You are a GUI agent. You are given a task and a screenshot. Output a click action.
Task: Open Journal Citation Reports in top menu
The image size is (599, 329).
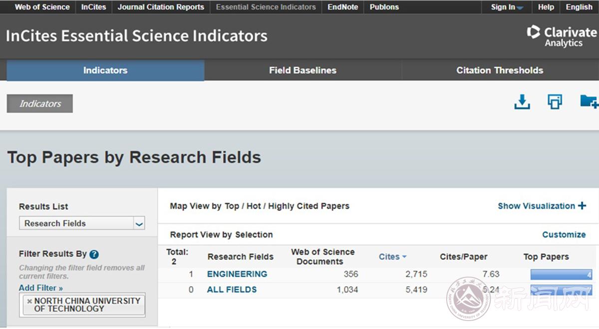161,7
